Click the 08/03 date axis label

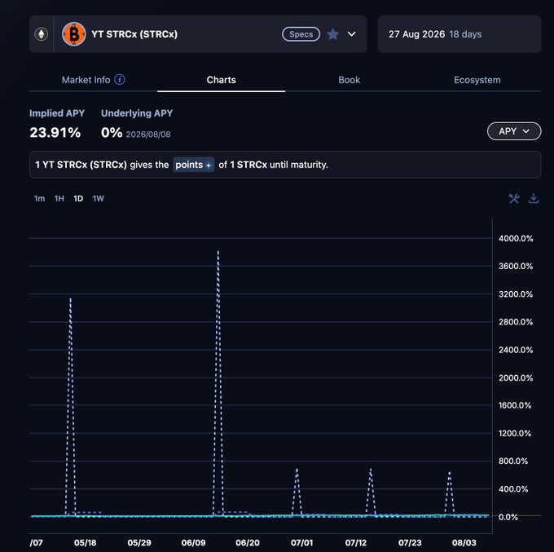pos(464,542)
